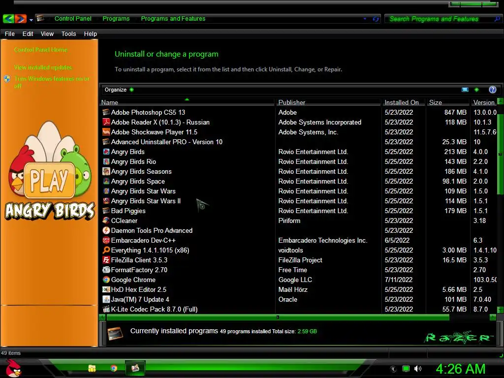Open the Control Panel Home link
The width and height of the screenshot is (504, 378).
(41, 50)
